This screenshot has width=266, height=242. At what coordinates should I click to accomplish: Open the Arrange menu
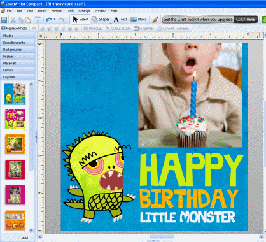[85, 11]
